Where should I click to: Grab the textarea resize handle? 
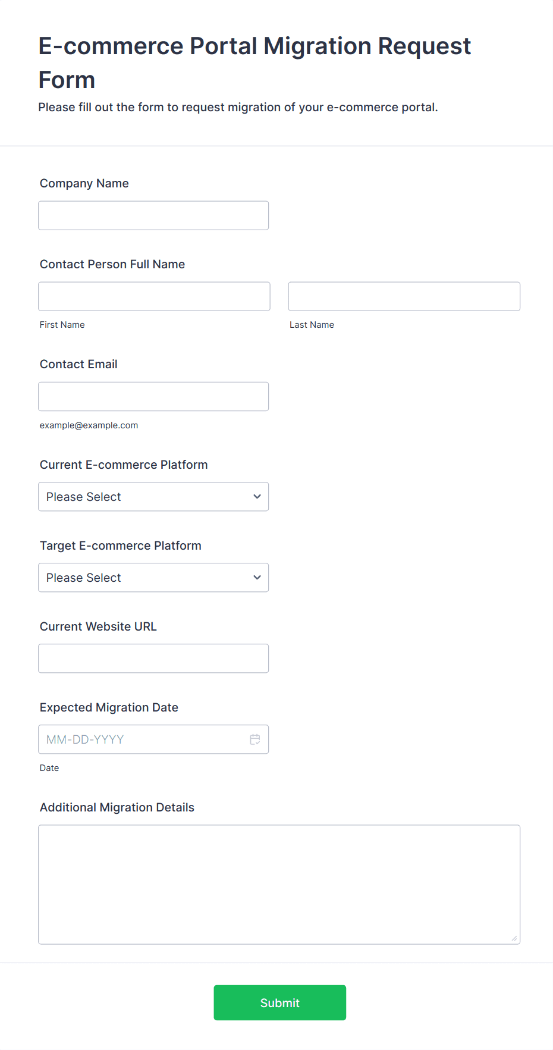pos(514,938)
